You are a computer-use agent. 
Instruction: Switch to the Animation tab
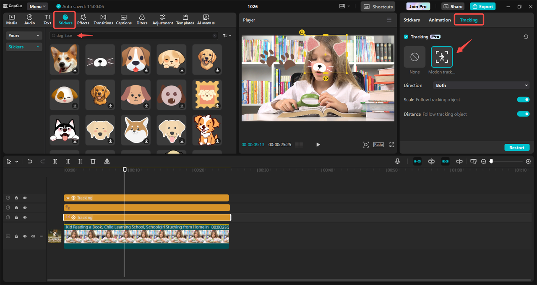point(440,20)
